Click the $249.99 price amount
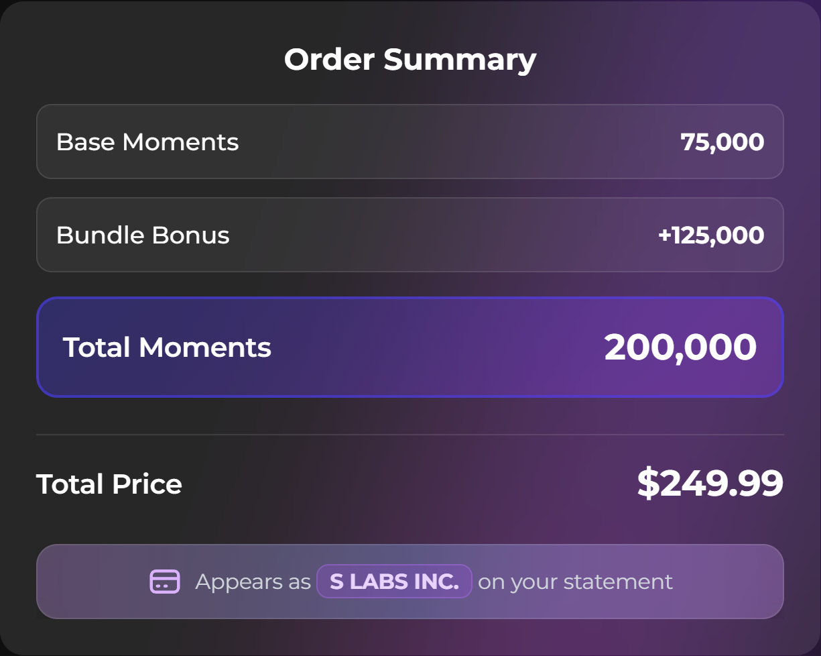This screenshot has height=656, width=821. [x=710, y=484]
